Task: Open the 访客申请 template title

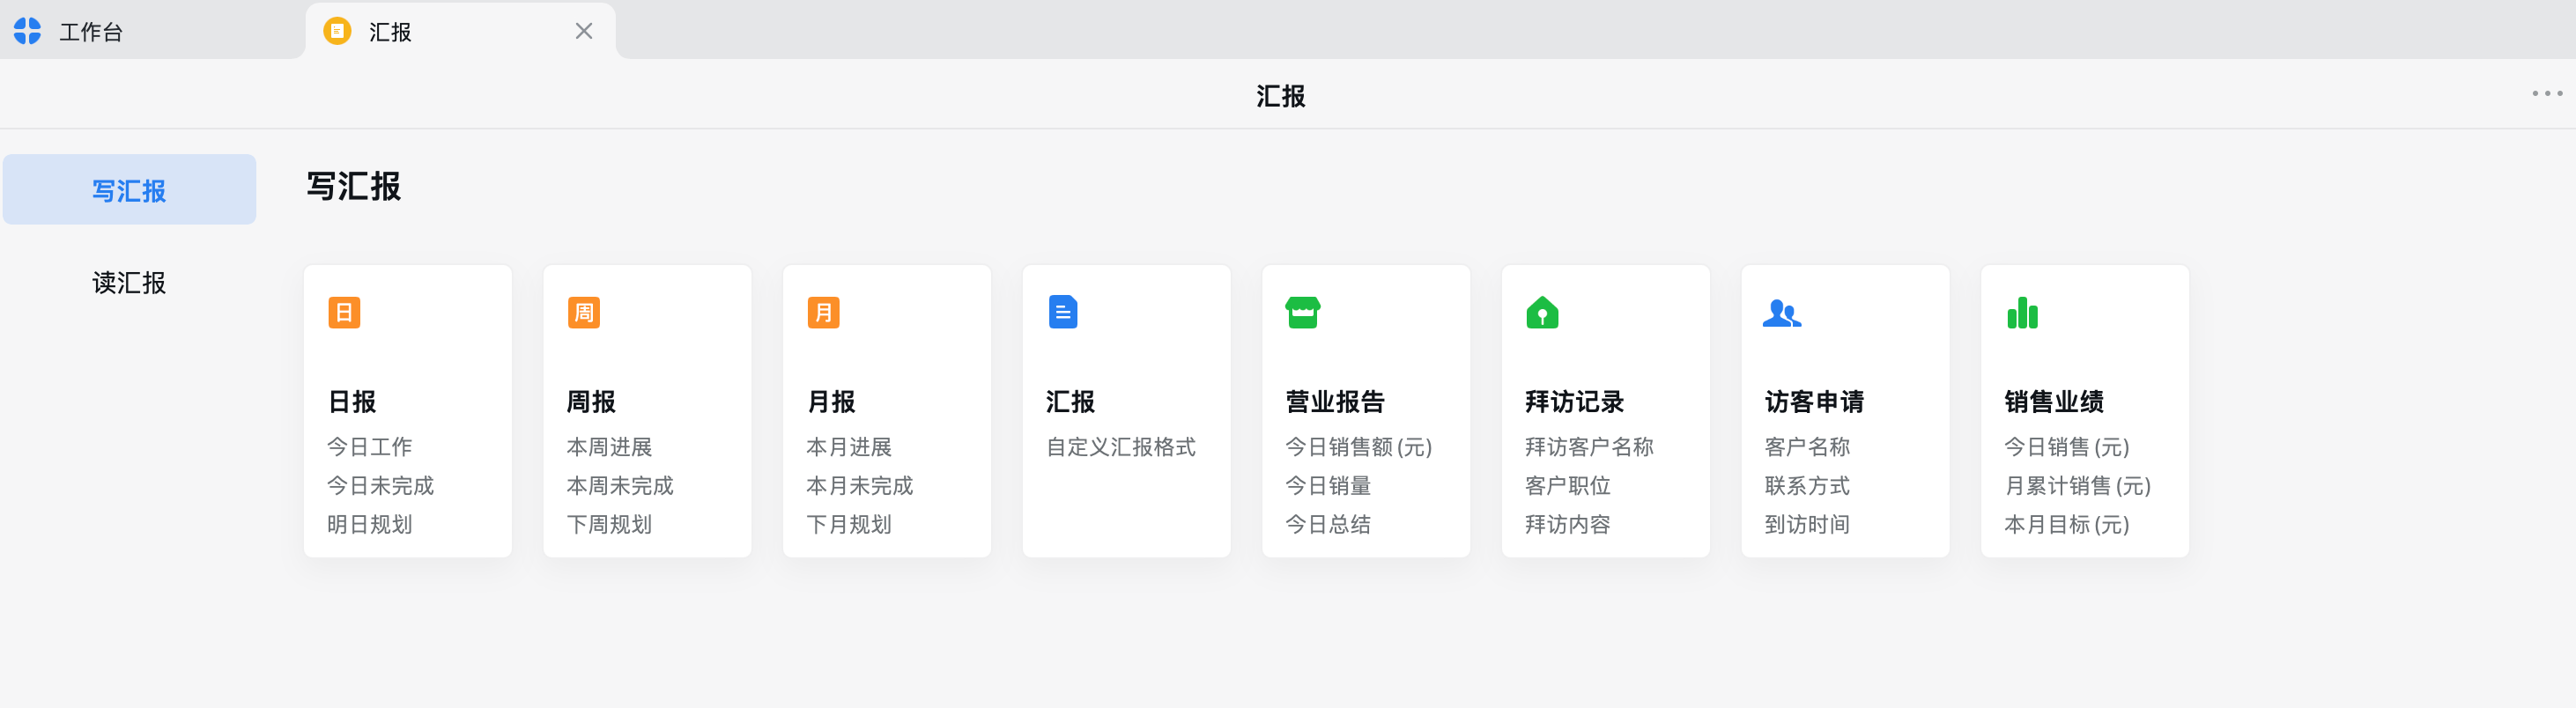Action: click(1815, 401)
